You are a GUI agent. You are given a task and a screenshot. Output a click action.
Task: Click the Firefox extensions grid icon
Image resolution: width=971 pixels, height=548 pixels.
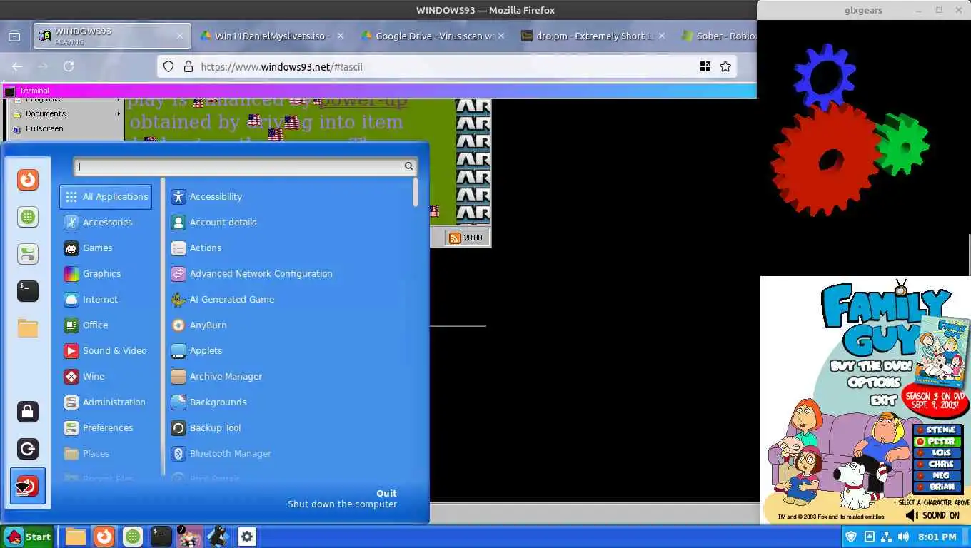click(x=705, y=66)
